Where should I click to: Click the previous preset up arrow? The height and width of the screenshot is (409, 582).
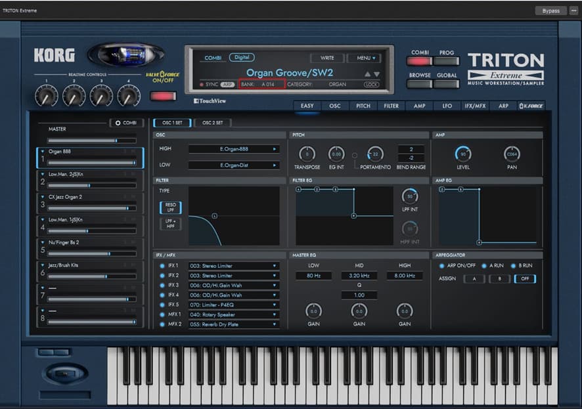pos(367,74)
